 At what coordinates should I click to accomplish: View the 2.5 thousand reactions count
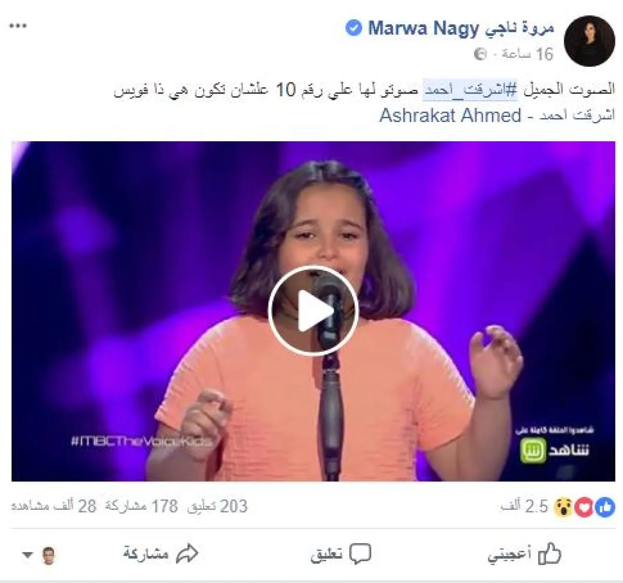[x=524, y=506]
